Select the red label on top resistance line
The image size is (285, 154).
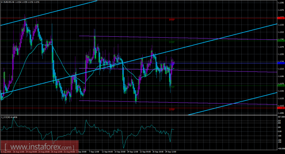[172, 20]
